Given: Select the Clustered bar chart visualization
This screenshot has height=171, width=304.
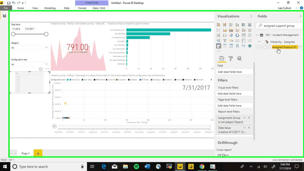Looking at the screenshot, I should click(231, 25).
